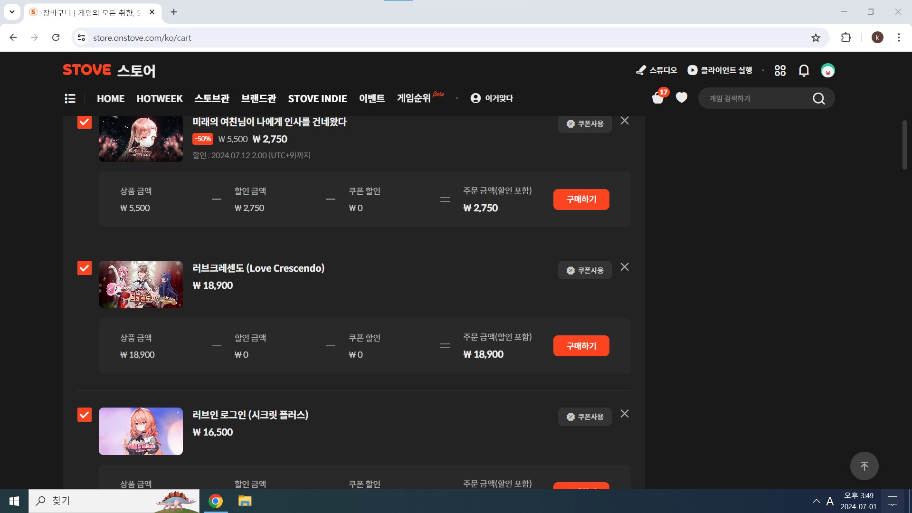Click the Chrome profile k avatar

point(877,38)
